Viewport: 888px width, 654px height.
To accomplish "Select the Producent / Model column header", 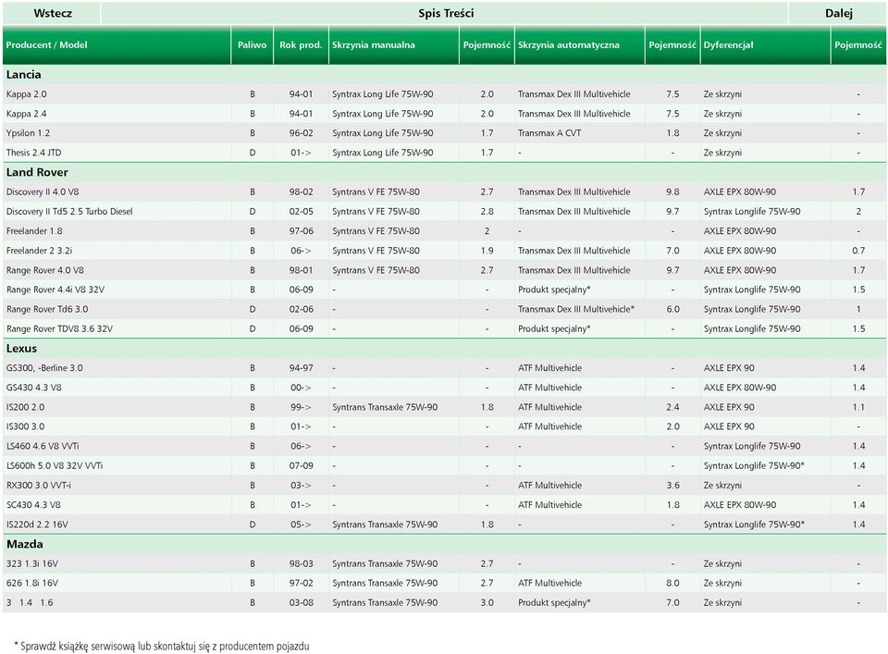I will [x=46, y=44].
